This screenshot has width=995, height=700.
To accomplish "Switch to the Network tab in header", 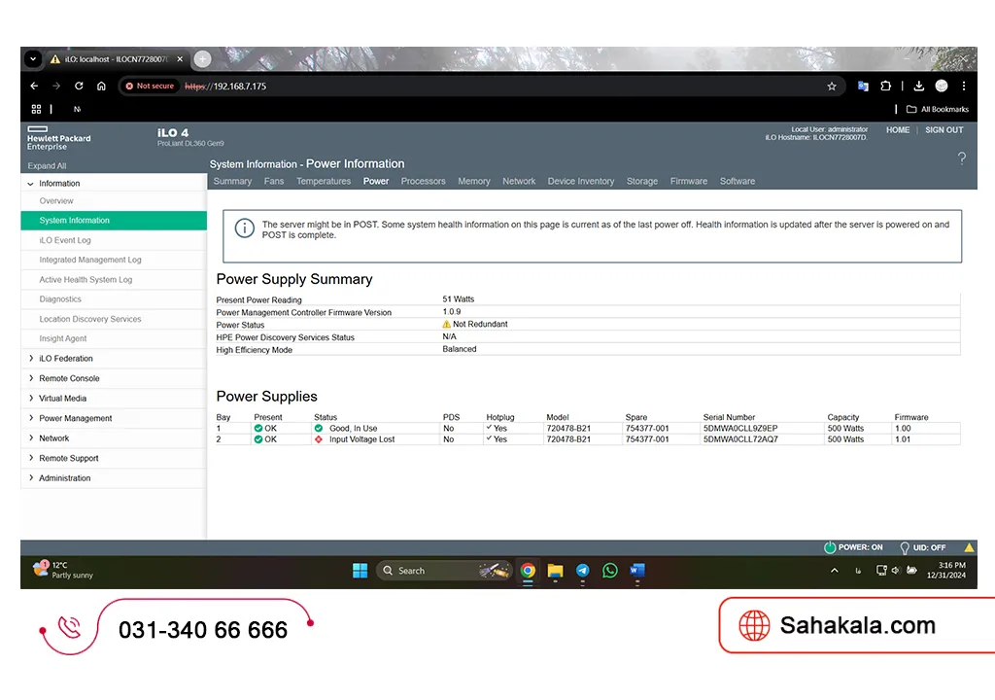I will pos(519,181).
